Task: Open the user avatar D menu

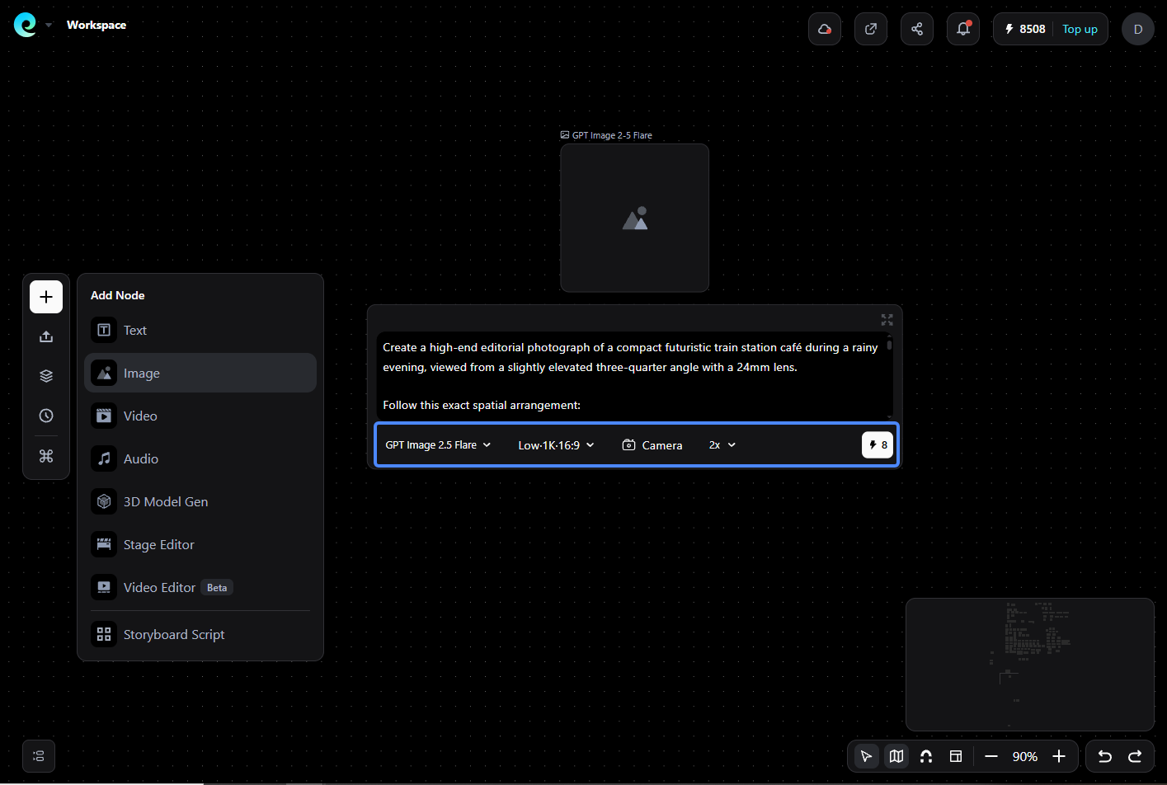Action: pyautogui.click(x=1138, y=29)
